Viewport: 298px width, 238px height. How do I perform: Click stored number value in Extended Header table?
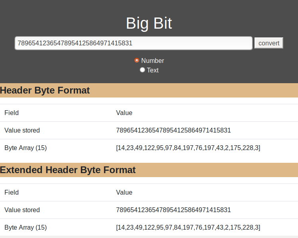pos(173,210)
